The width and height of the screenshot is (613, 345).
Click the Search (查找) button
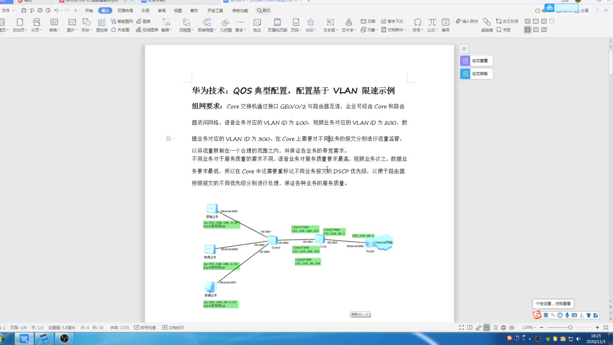(264, 11)
